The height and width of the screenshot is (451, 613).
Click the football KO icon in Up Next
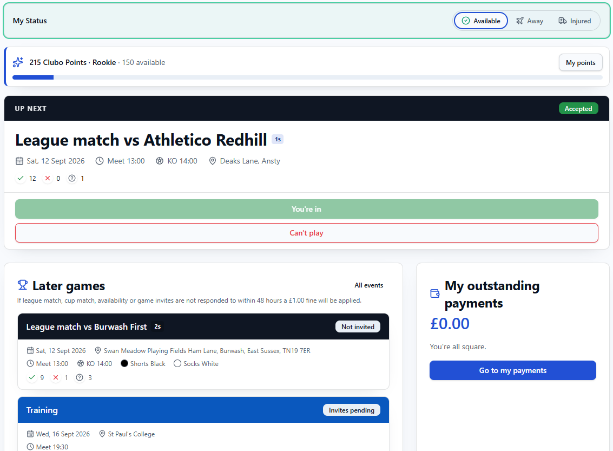(x=160, y=161)
